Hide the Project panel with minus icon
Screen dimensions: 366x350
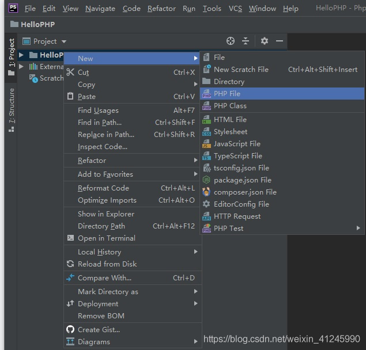click(x=280, y=41)
